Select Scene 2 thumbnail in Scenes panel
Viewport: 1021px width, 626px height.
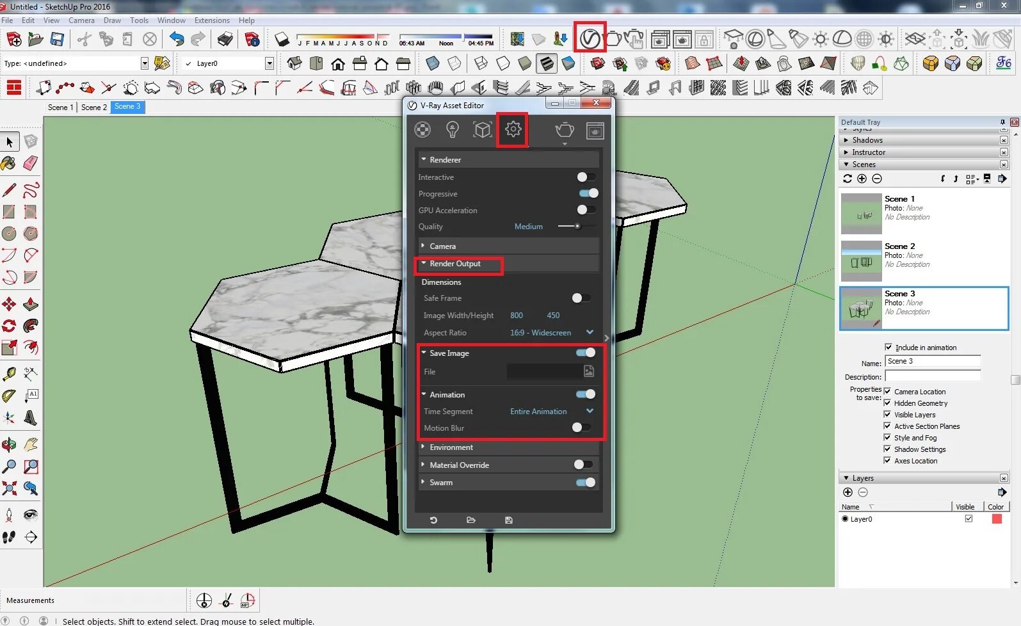[x=861, y=261]
